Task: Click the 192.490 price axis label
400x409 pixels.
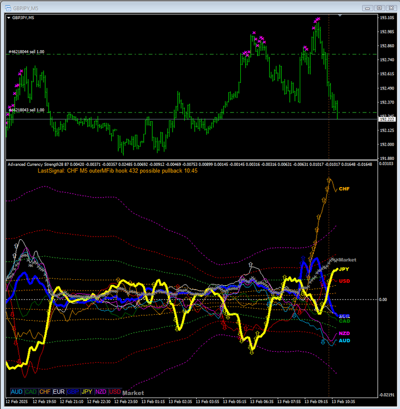Action: pos(387,88)
